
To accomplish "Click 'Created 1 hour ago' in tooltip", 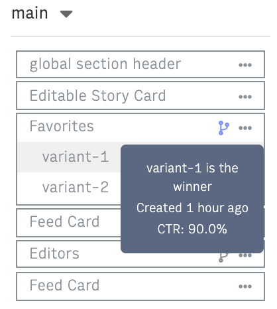I will click(192, 208).
